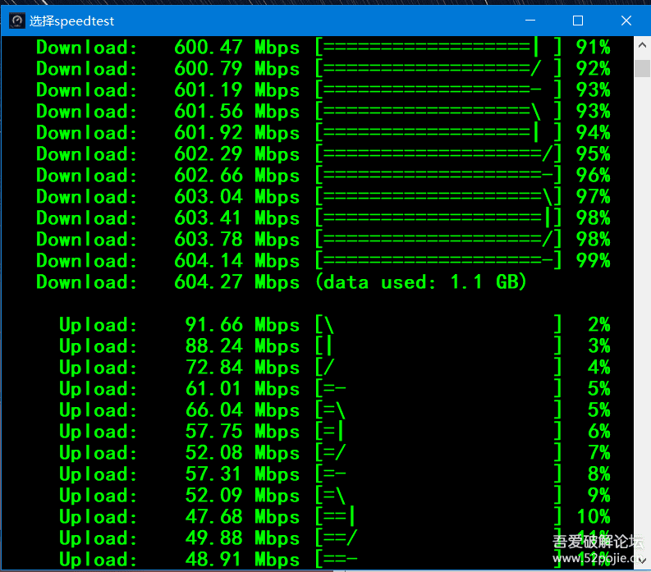Click the scrollbar up arrow
This screenshot has width=651, height=572.
(x=642, y=47)
